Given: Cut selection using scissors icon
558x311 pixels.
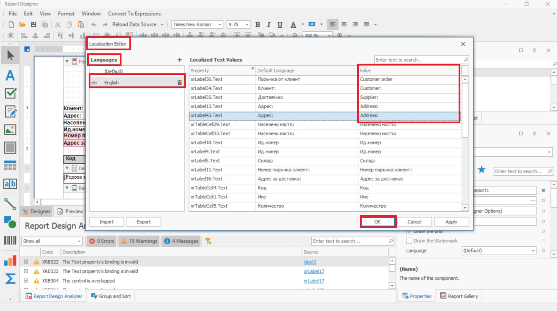Looking at the screenshot, I should tap(58, 24).
